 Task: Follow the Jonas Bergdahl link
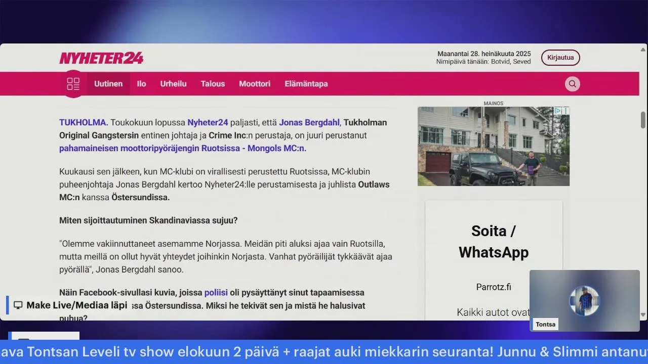(310, 122)
